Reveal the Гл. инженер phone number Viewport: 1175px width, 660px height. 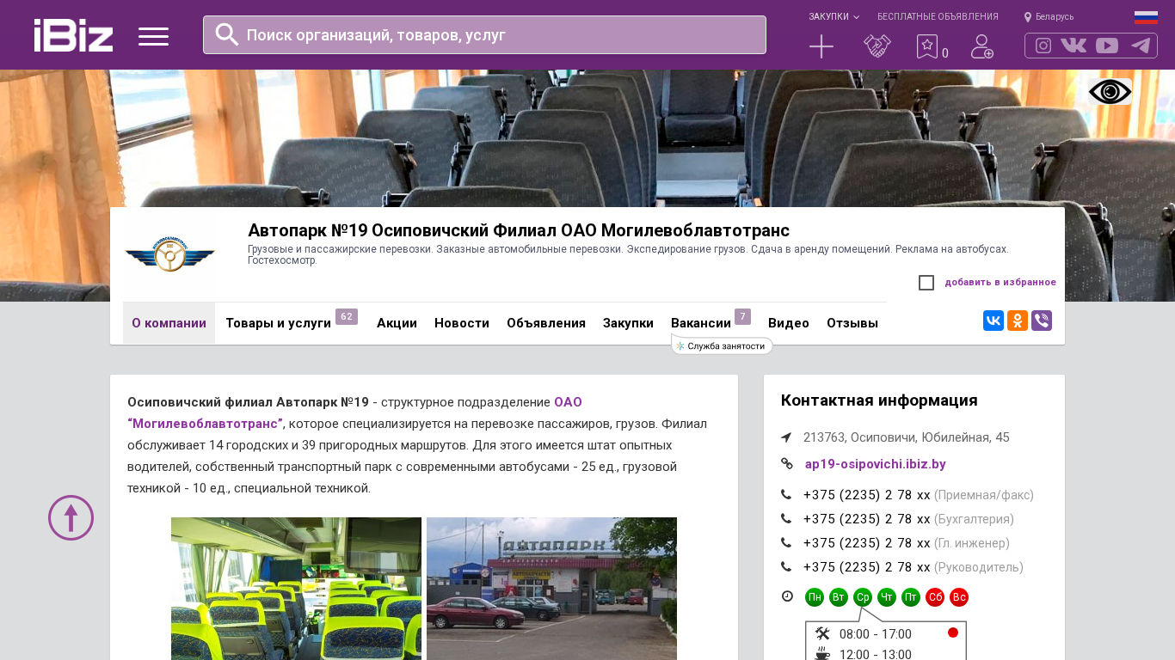pos(867,543)
